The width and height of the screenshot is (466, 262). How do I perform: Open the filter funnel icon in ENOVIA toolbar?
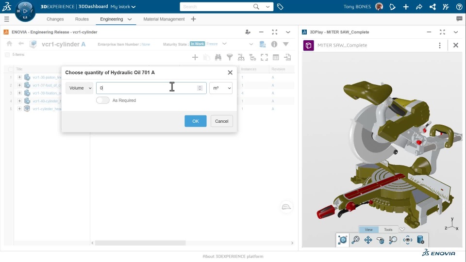[230, 57]
